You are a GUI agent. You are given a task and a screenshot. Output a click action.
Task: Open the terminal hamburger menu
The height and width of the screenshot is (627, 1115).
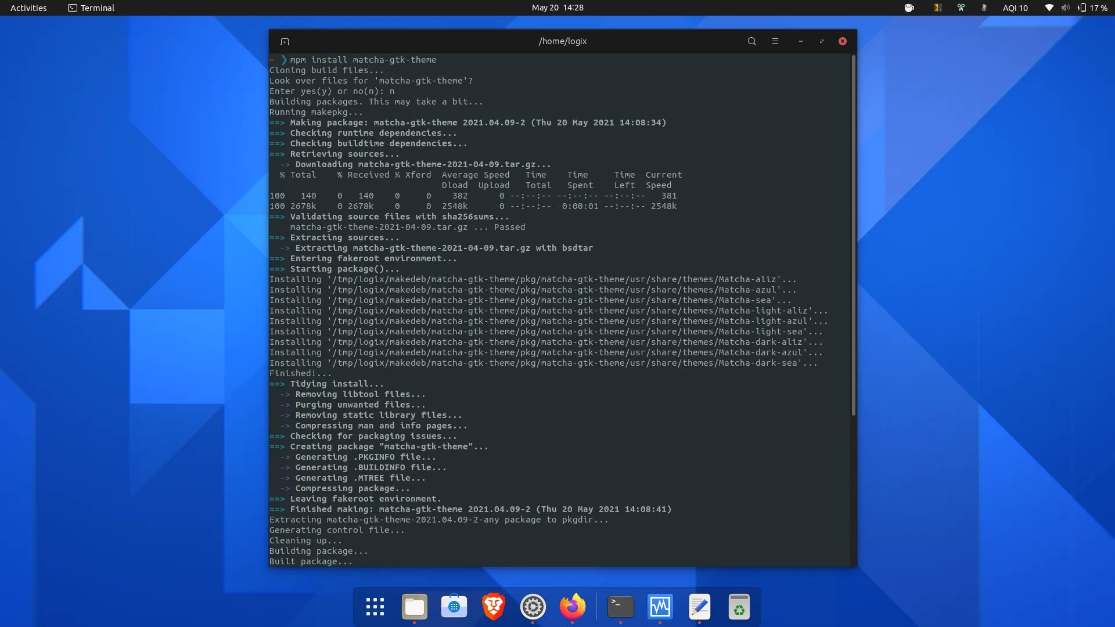pyautogui.click(x=775, y=41)
